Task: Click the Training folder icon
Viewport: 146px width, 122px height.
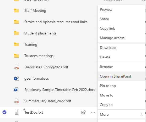Action: coord(17,44)
